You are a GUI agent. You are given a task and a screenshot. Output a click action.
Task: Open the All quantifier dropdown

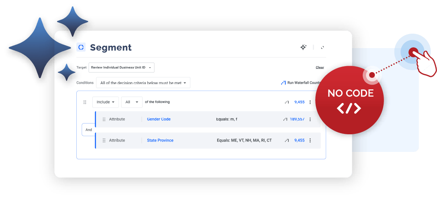point(132,102)
